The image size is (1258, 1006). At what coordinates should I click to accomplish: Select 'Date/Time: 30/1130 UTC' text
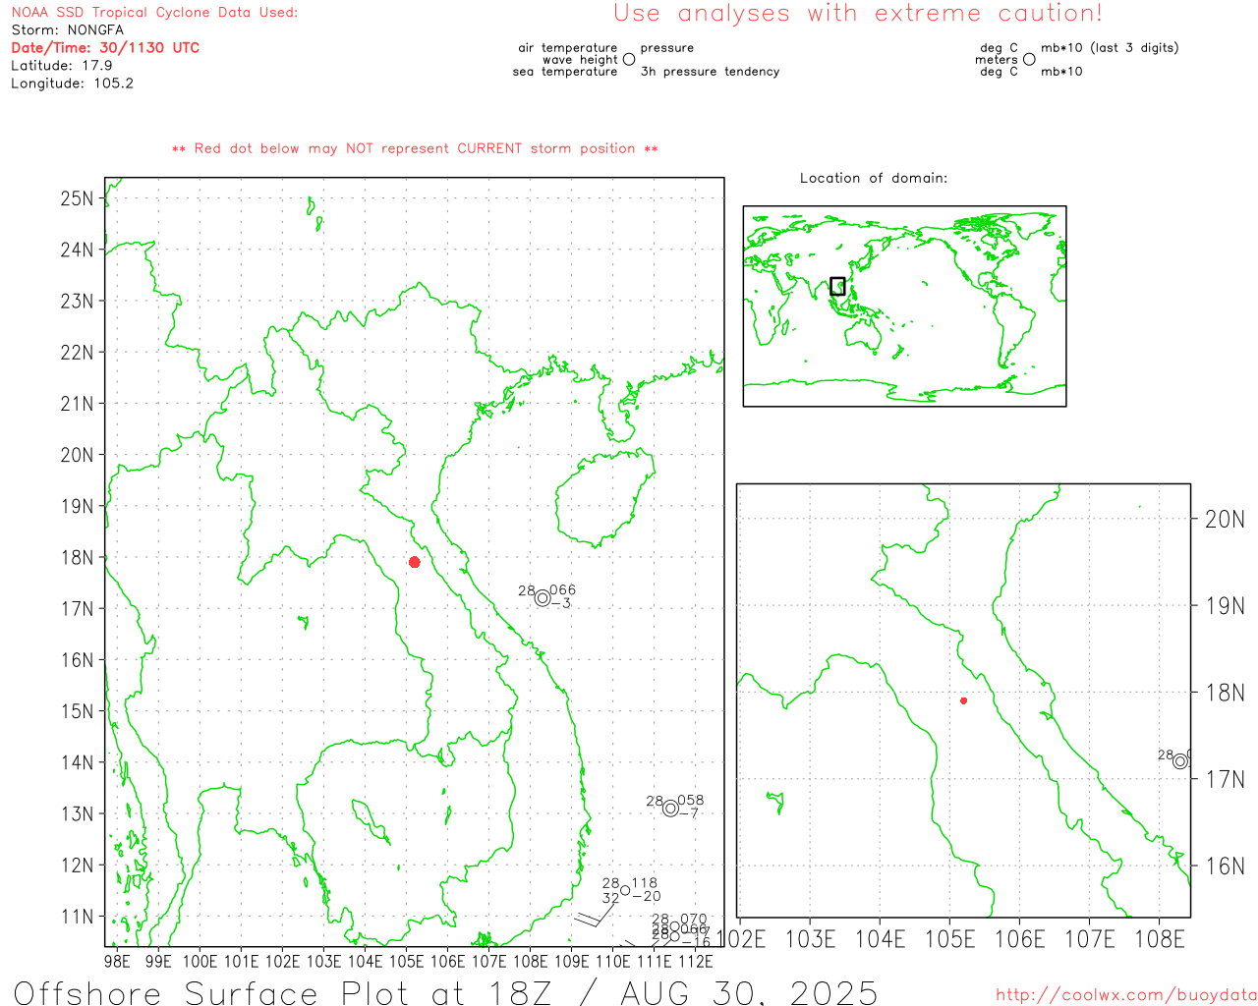pyautogui.click(x=105, y=47)
